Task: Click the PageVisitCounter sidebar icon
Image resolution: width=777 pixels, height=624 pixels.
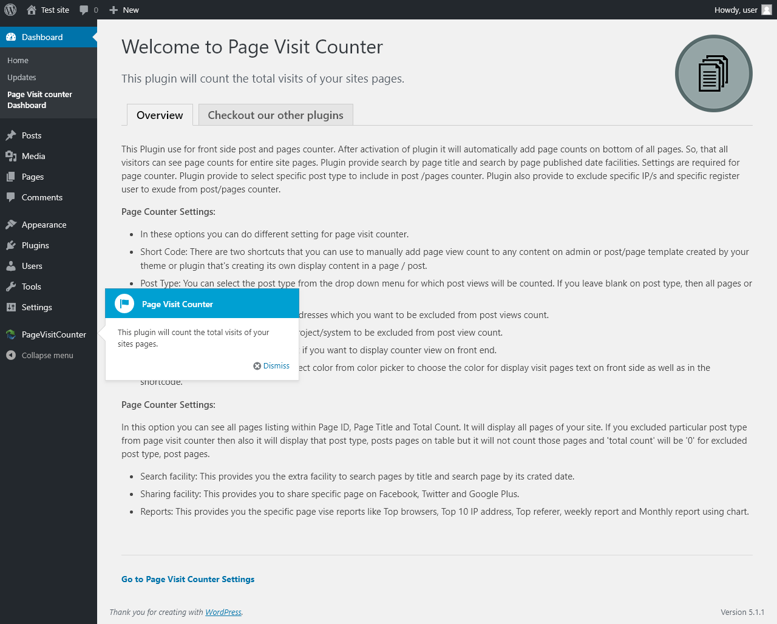Action: [11, 334]
